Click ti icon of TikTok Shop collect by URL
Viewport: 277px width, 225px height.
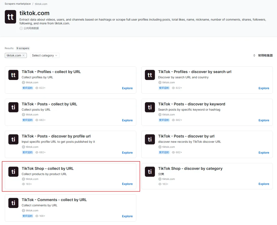13,172
